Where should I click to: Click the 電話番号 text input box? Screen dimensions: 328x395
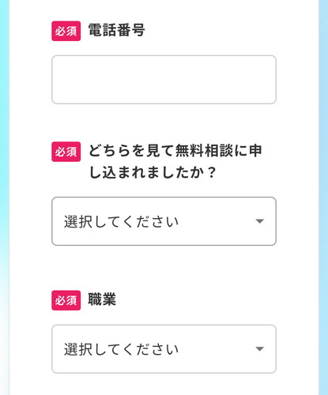(x=164, y=80)
